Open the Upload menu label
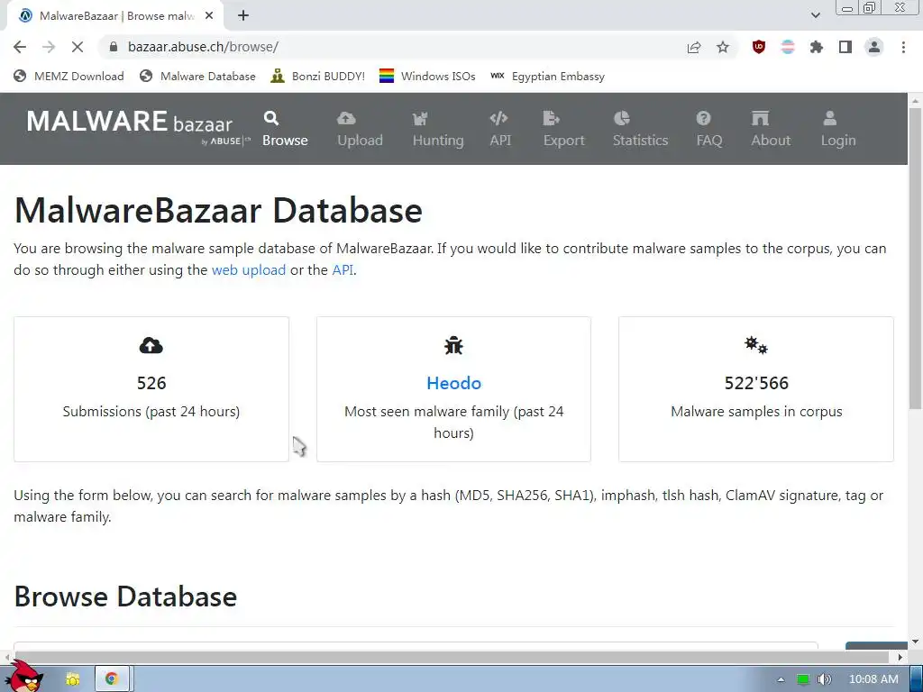The width and height of the screenshot is (923, 692). 360,140
